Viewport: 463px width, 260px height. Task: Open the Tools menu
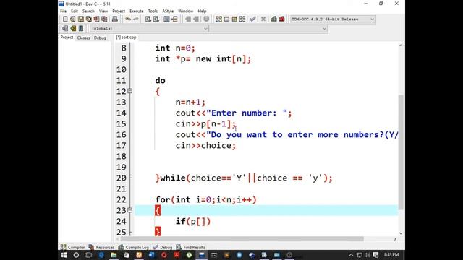(x=153, y=12)
